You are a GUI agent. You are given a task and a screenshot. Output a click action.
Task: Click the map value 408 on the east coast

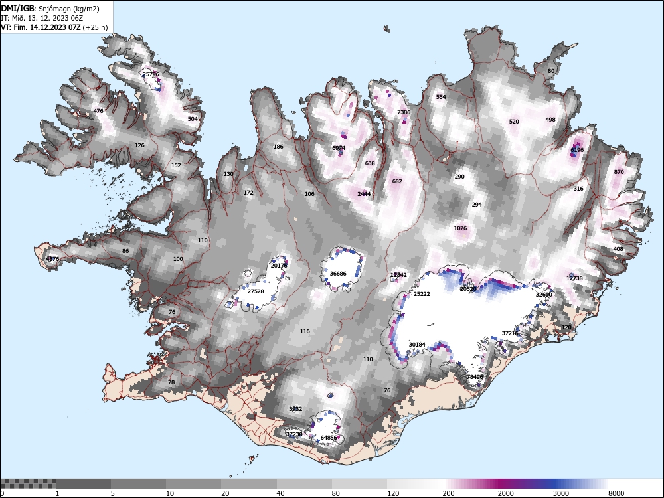[x=618, y=249]
